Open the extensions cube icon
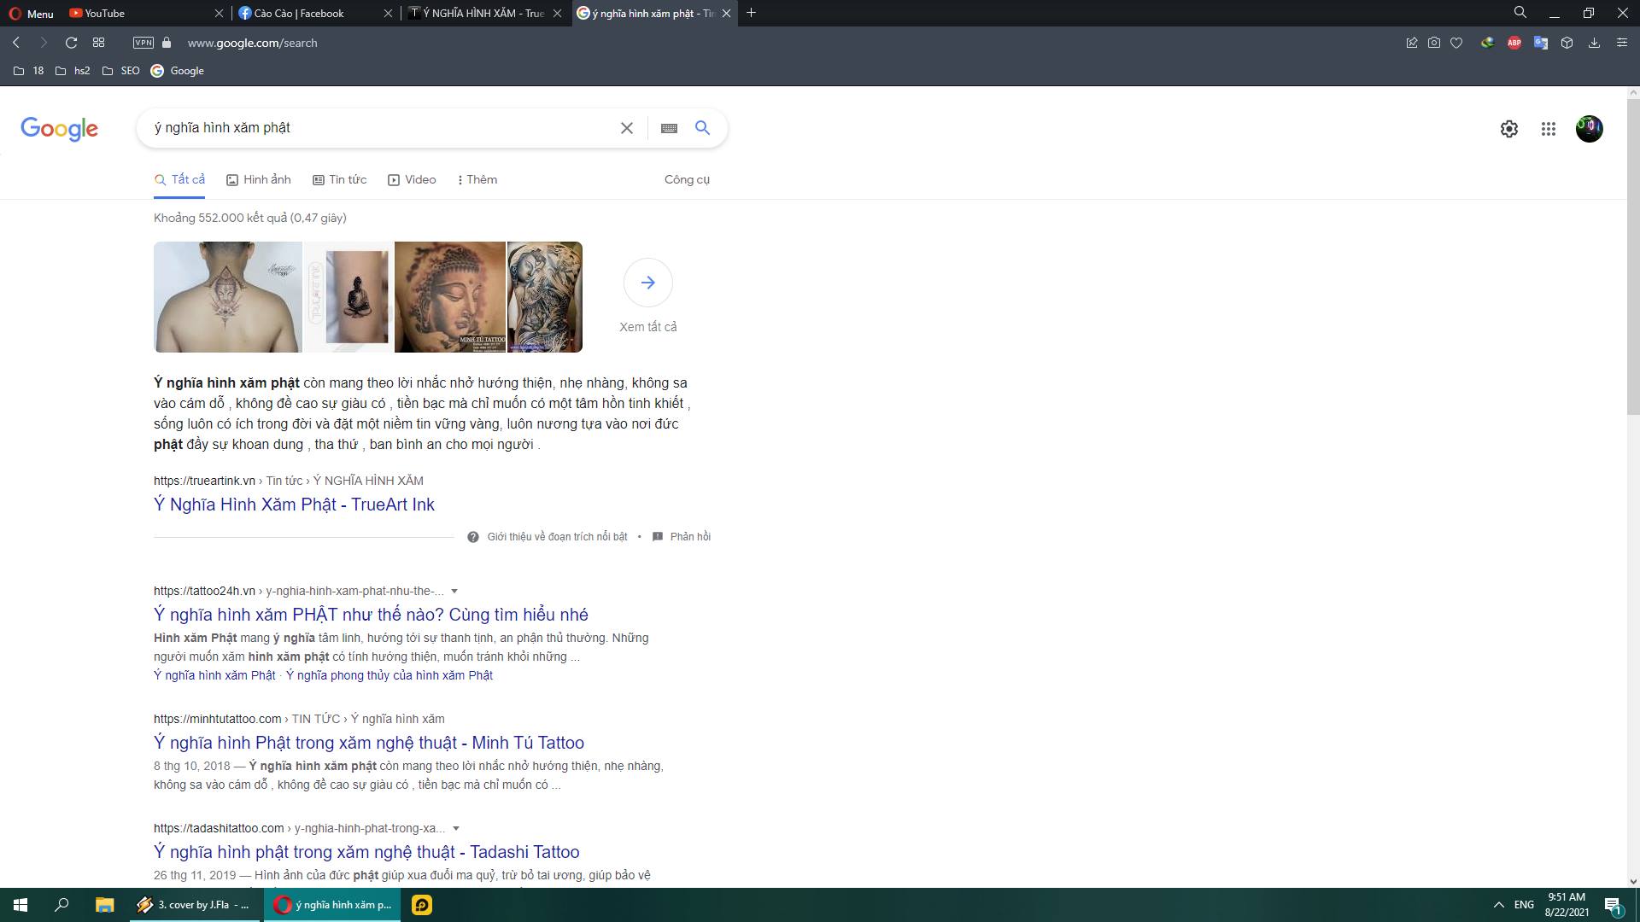Image resolution: width=1640 pixels, height=922 pixels. click(1567, 43)
